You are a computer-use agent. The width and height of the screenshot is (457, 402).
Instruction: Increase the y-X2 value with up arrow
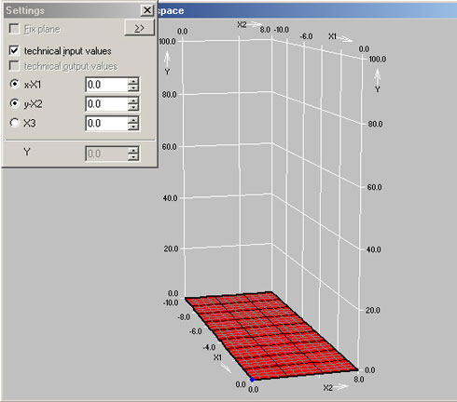tap(133, 100)
